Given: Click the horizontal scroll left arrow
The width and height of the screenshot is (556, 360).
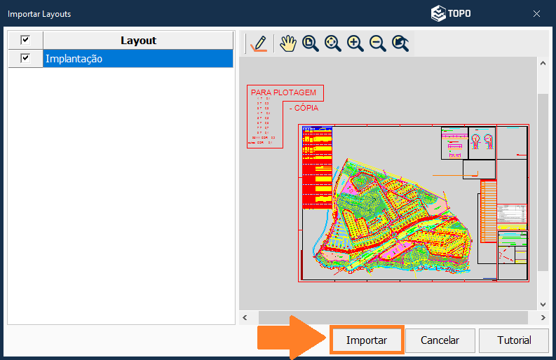Looking at the screenshot, I should coord(245,318).
